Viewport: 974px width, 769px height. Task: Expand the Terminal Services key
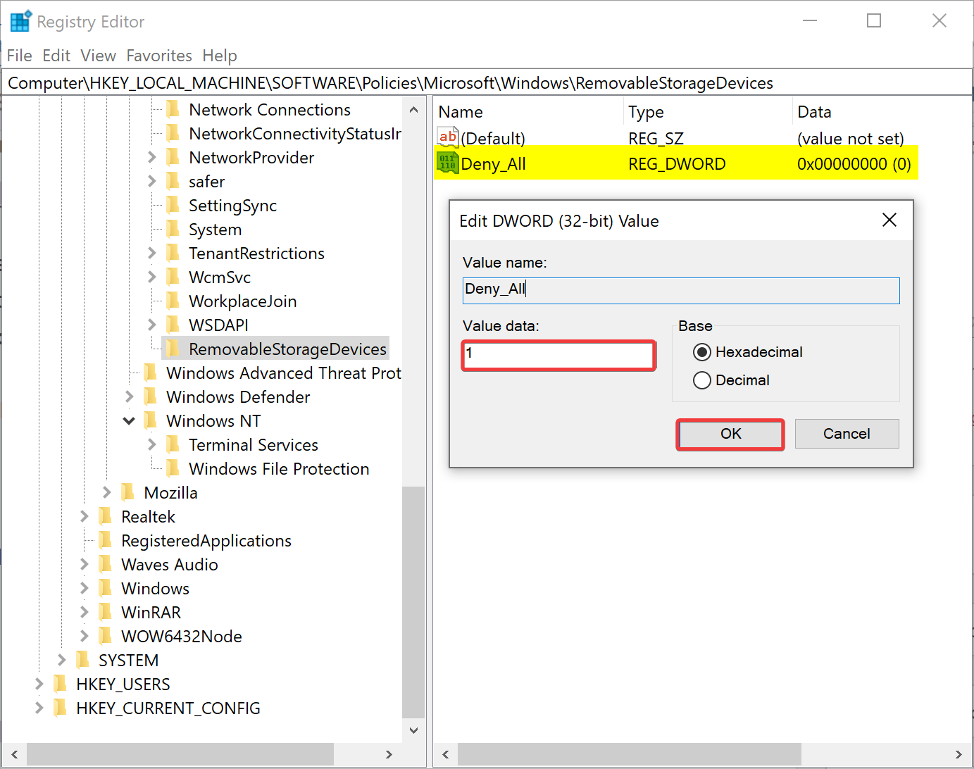point(151,444)
